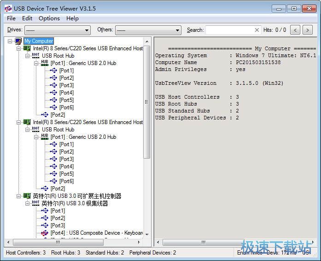This screenshot has height=261, width=321.
Task: Clear the search box with X
Action: (x=257, y=30)
